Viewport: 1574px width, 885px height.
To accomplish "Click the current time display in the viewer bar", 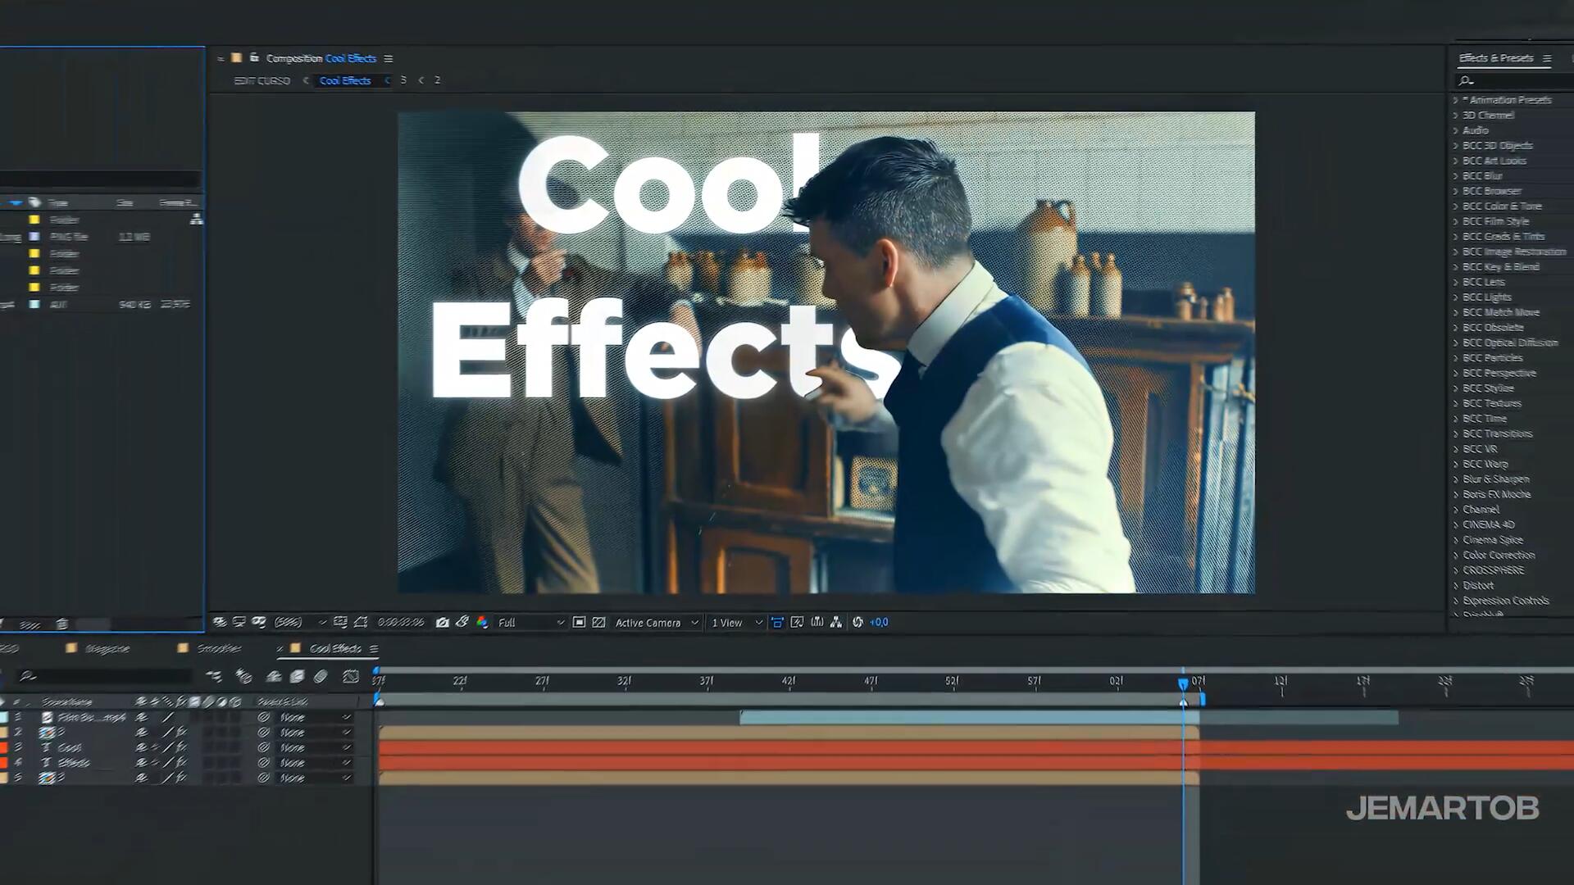I will tap(400, 623).
